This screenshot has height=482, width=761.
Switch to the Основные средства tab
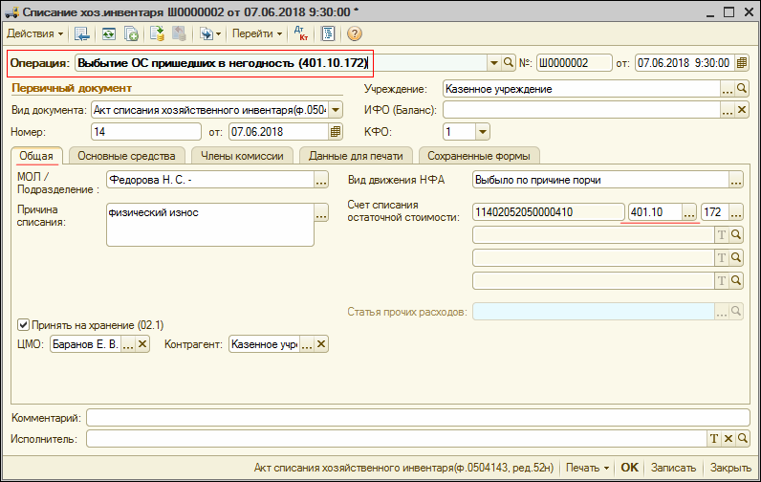pos(126,156)
